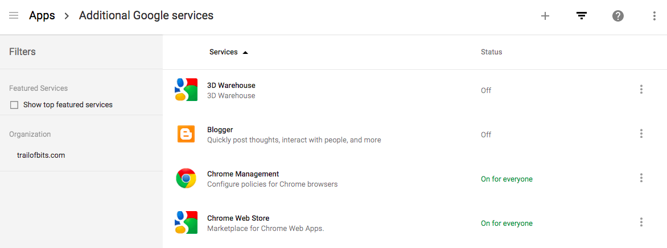Click the Blogger orange icon
Viewport: 667px width, 248px height.
click(186, 134)
